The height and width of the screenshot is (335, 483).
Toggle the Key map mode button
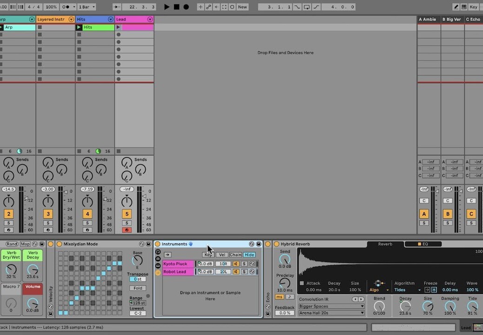point(473,7)
